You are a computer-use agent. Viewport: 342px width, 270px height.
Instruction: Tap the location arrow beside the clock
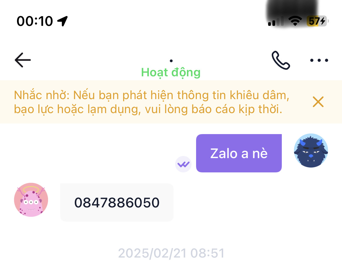tap(62, 21)
